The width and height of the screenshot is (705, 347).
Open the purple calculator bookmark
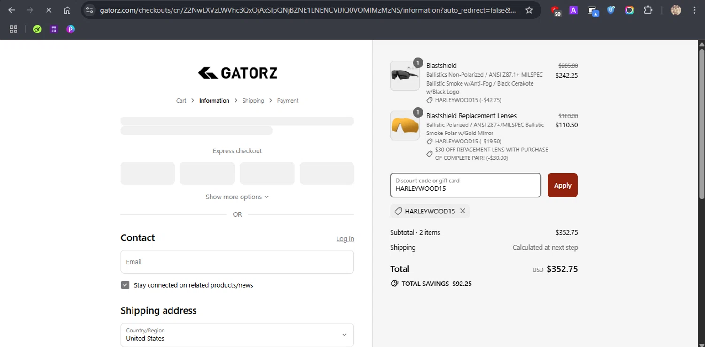pyautogui.click(x=54, y=29)
